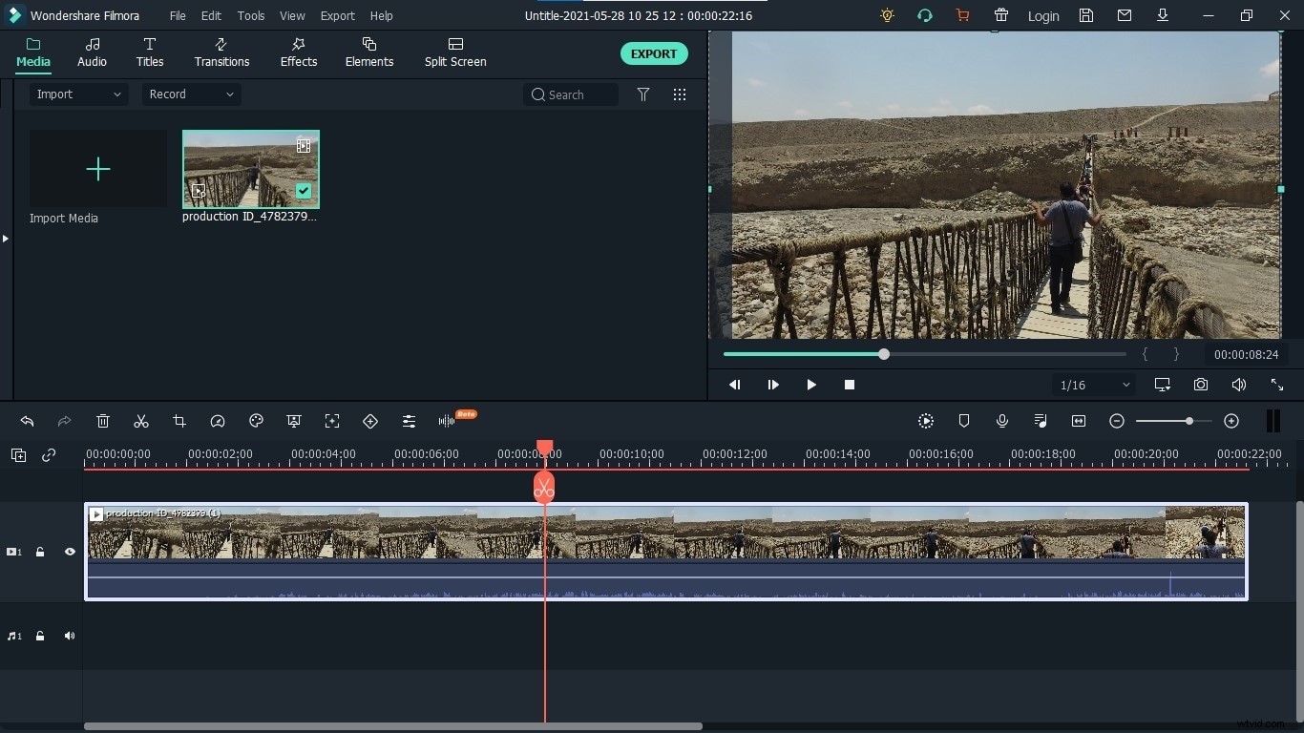Click the Login link
Viewport: 1304px width, 733px height.
(x=1043, y=16)
